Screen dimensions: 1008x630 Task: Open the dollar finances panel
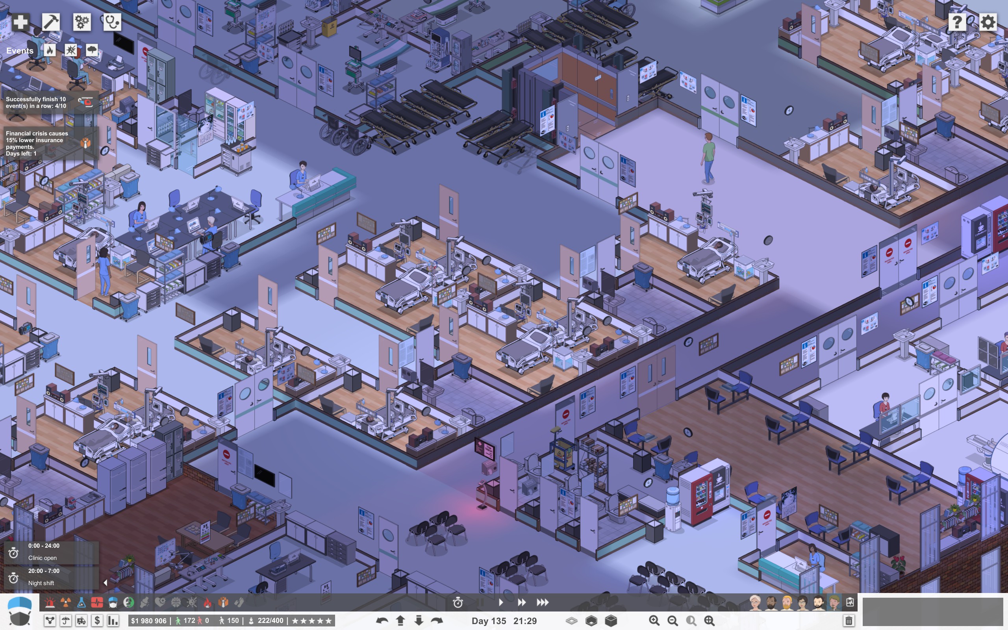97,621
